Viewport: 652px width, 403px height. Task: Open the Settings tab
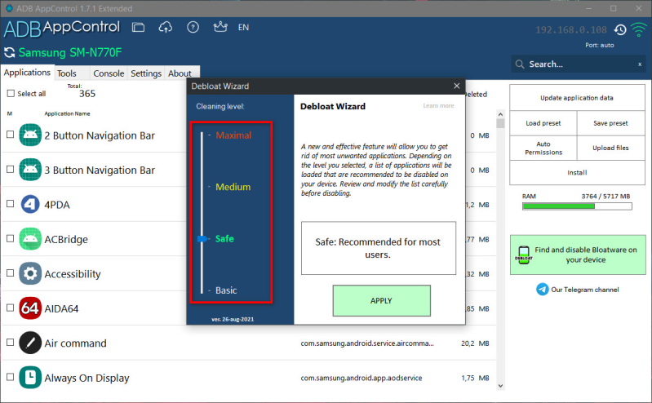(x=146, y=73)
